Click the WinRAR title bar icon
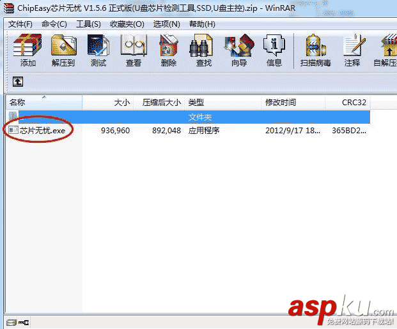This screenshot has height=329, width=397. click(x=9, y=8)
